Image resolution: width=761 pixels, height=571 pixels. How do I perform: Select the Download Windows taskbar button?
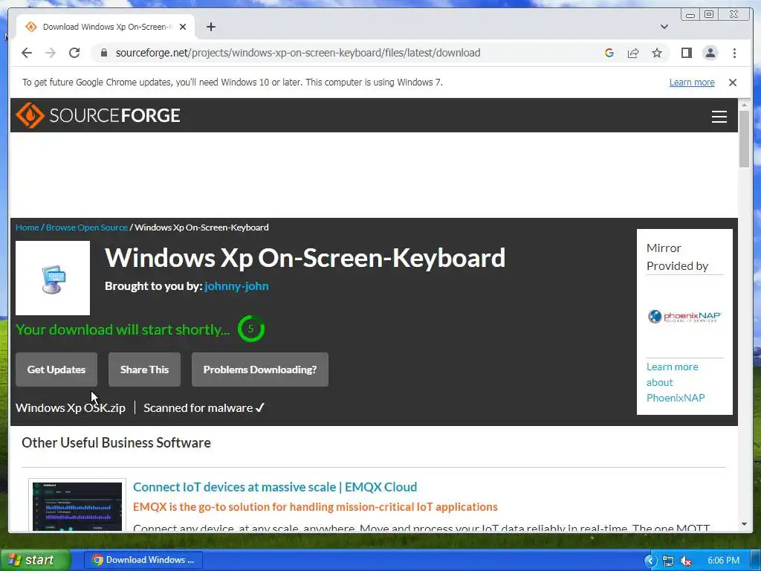[143, 560]
